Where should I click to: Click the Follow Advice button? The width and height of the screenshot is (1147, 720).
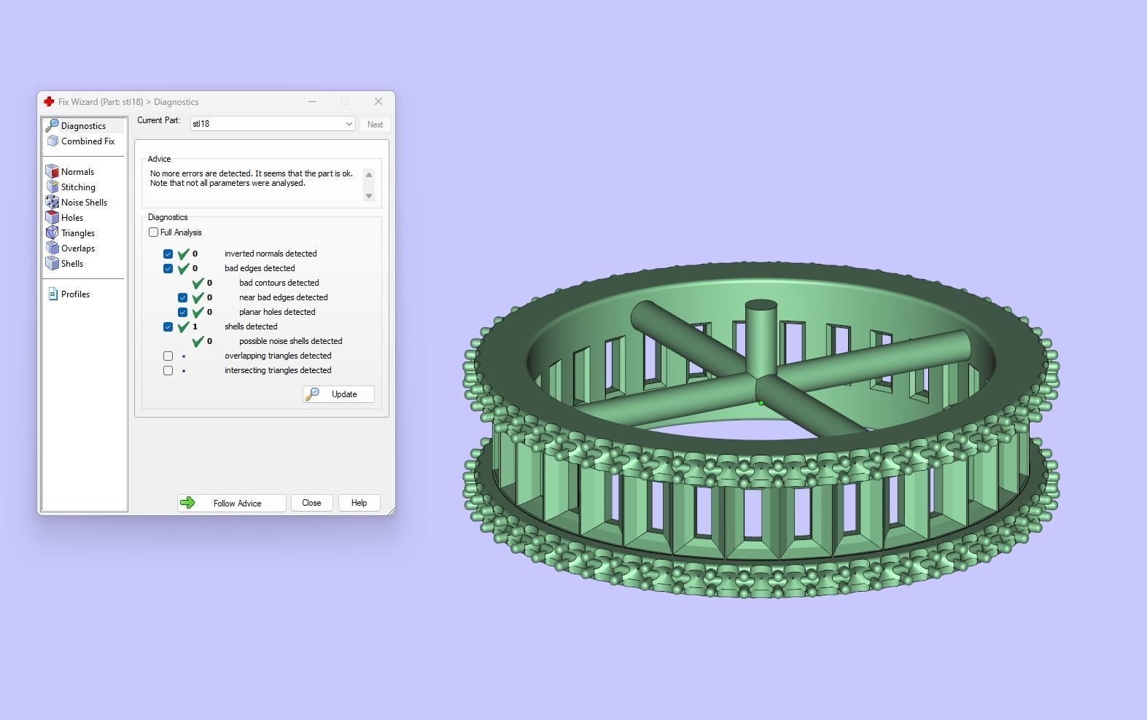point(231,503)
